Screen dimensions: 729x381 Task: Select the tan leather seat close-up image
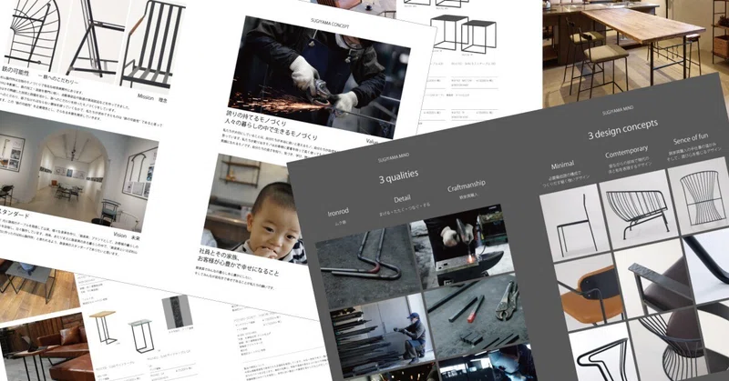click(590, 293)
